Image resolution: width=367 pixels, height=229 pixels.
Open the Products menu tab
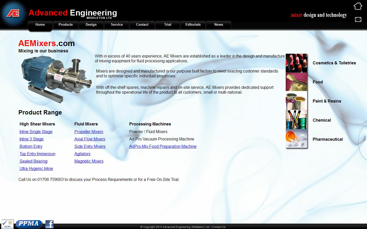tap(65, 25)
